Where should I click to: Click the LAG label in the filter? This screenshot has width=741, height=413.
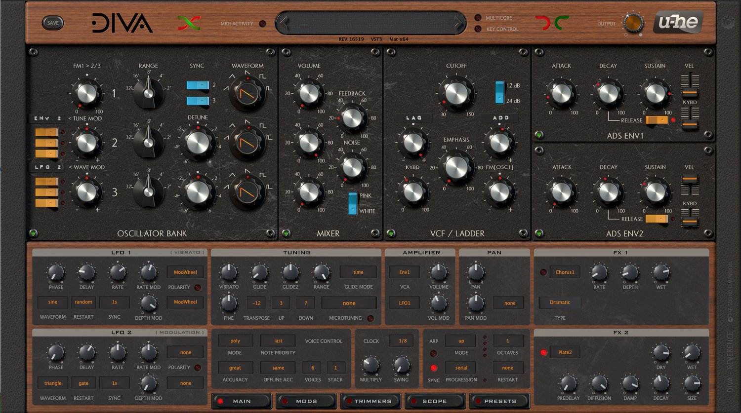coord(413,118)
